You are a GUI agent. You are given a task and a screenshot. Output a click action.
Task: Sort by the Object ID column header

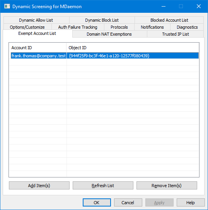[x=133, y=48]
